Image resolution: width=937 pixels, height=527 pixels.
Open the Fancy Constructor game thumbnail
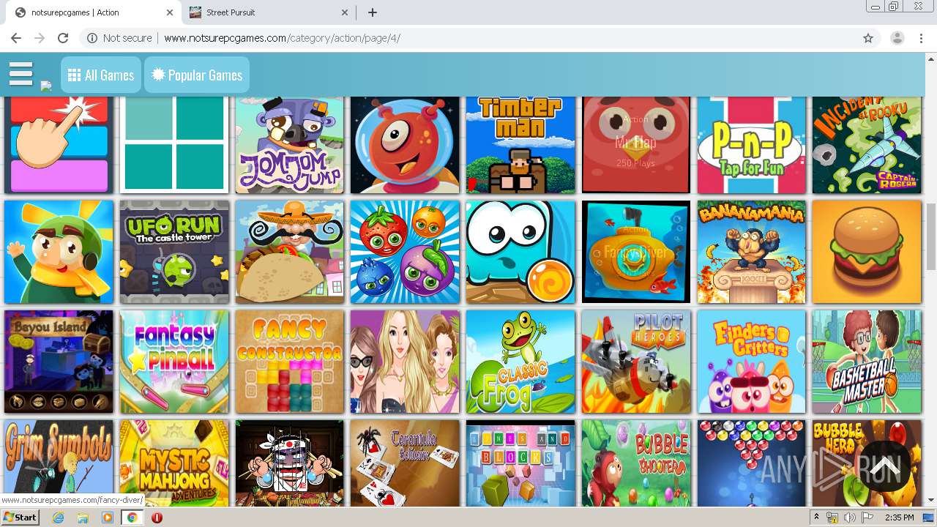pyautogui.click(x=290, y=362)
